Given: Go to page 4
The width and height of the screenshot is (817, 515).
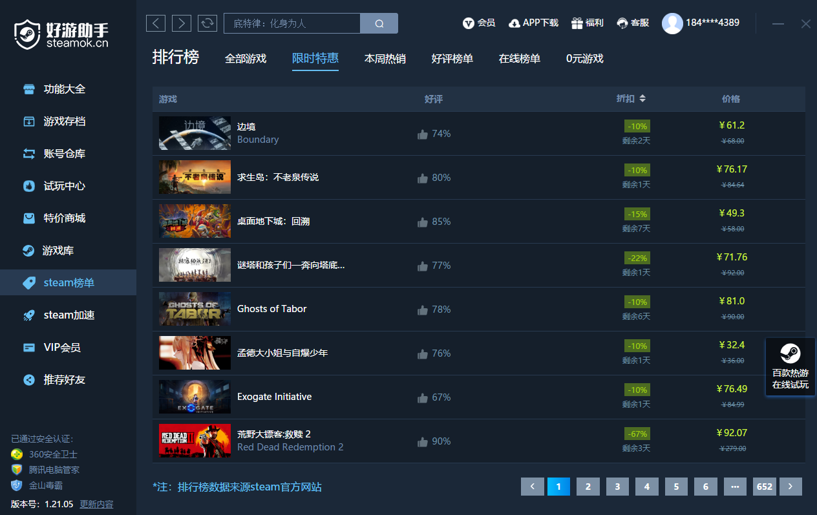Looking at the screenshot, I should (647, 487).
